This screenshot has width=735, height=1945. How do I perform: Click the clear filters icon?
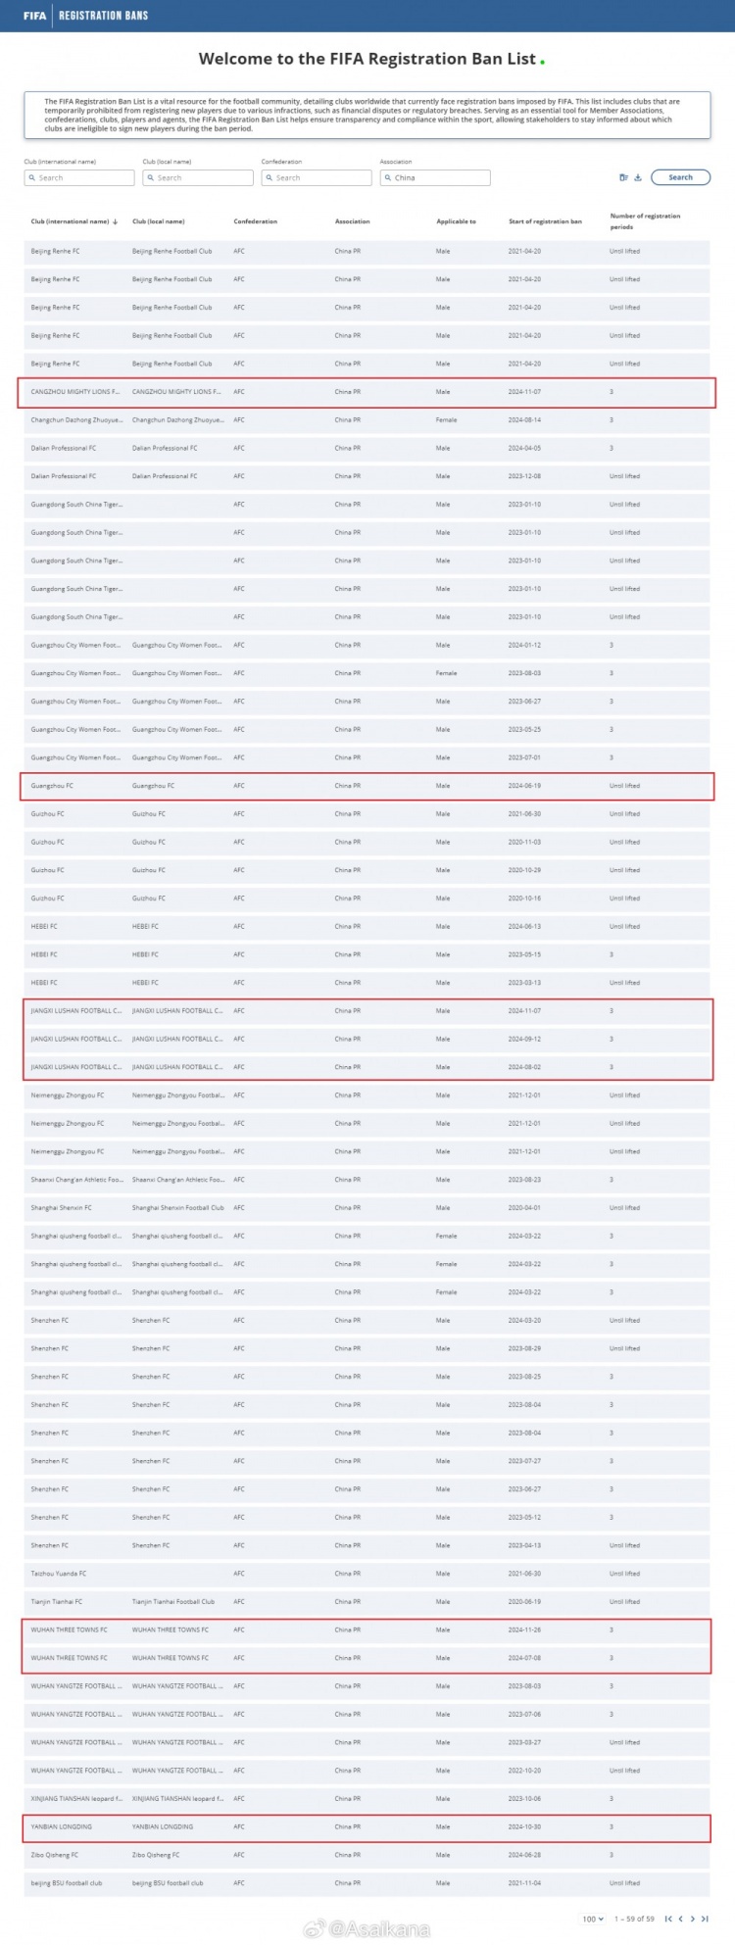pos(623,177)
